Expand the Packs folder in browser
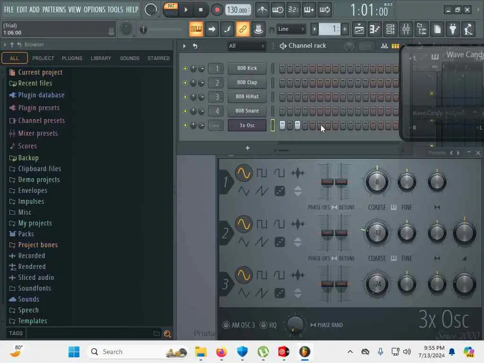 tap(22, 234)
